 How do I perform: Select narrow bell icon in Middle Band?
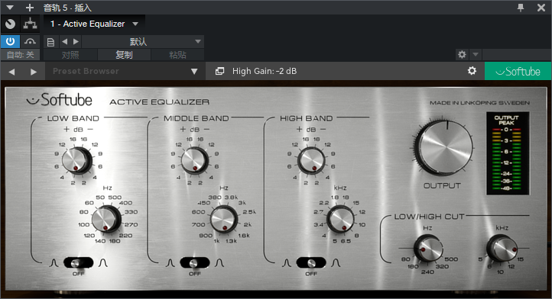(170, 263)
